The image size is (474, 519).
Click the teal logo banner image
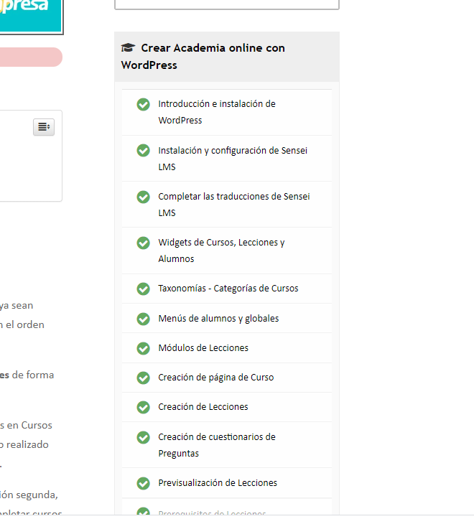tap(31, 17)
